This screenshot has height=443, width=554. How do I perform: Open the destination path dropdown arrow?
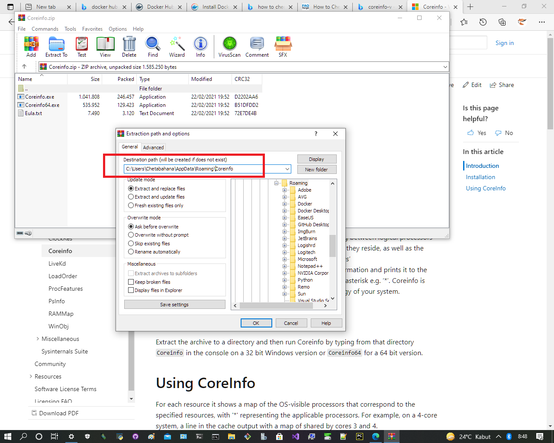point(287,169)
